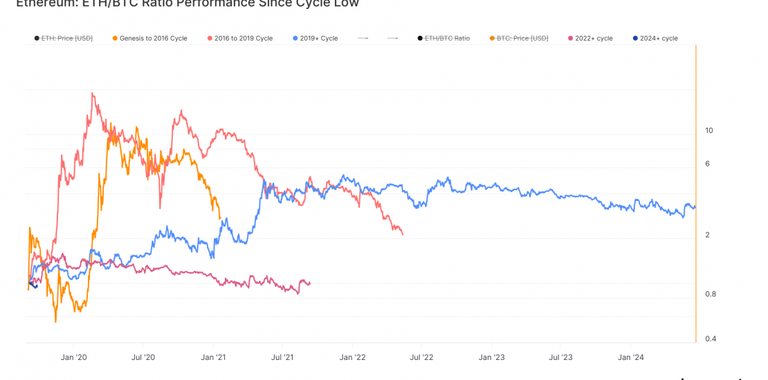Click the red dot for 2016 to 2019 Cycle
Image resolution: width=768 pixels, height=380 pixels.
pos(211,39)
